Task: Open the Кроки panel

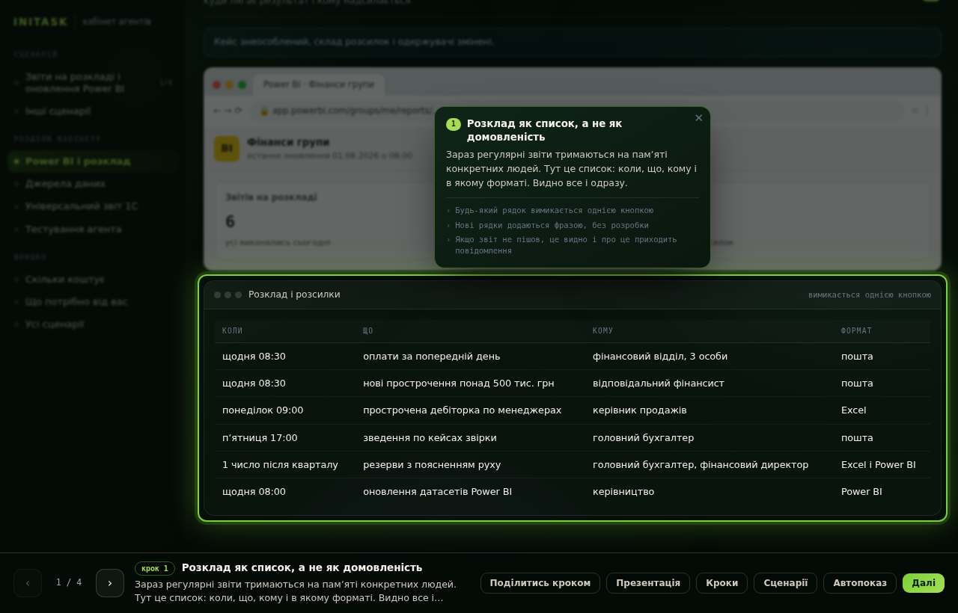Action: pyautogui.click(x=721, y=583)
